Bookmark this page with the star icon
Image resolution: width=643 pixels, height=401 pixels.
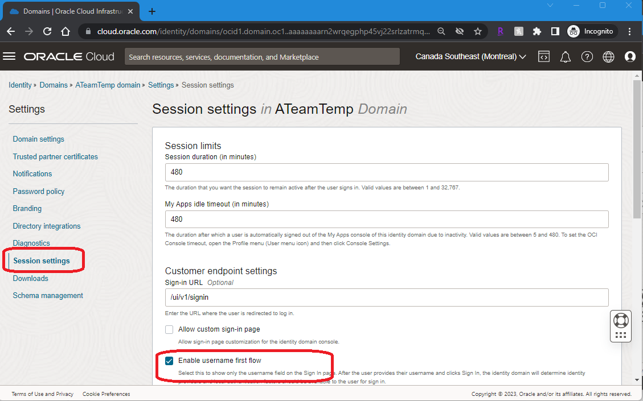click(478, 31)
